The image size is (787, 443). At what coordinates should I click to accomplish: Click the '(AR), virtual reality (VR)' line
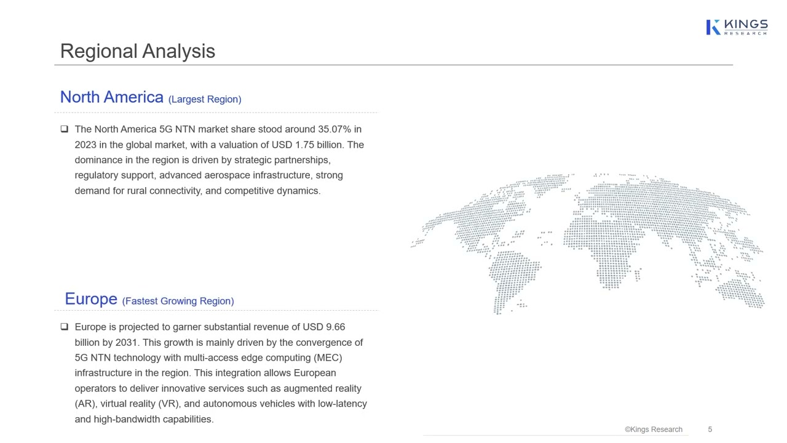pyautogui.click(x=221, y=404)
